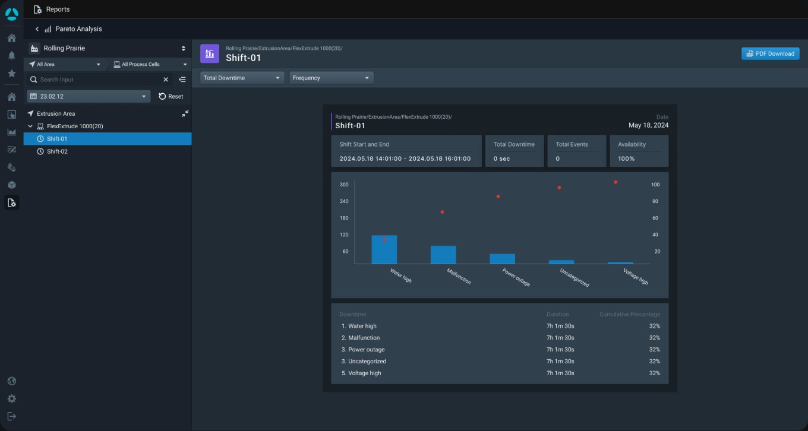808x431 pixels.
Task: Click the Reports document icon in header
Action: (x=37, y=9)
